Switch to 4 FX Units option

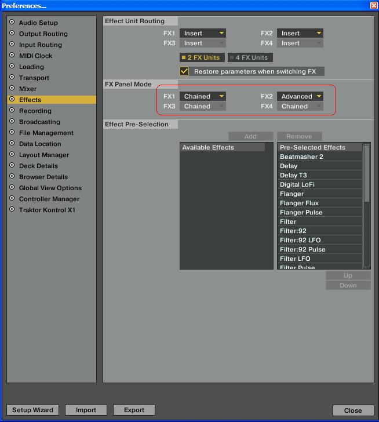pyautogui.click(x=250, y=57)
